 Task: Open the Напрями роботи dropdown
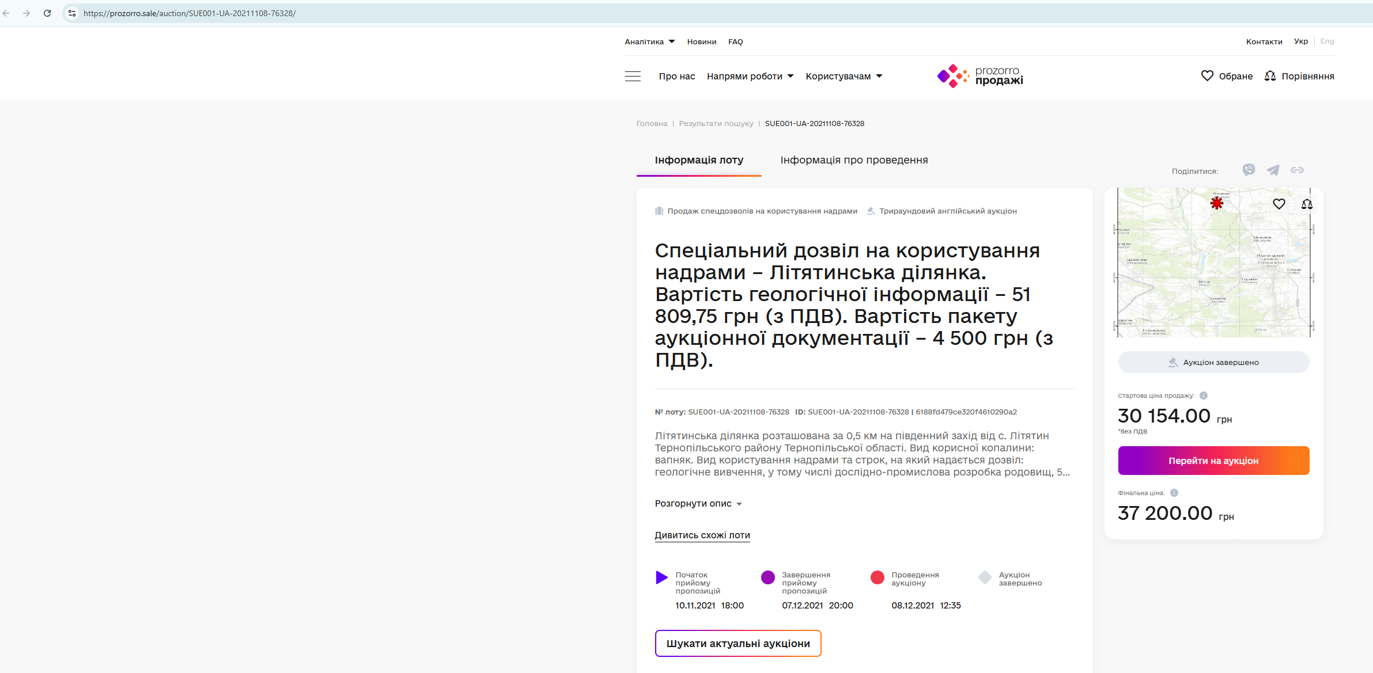[750, 76]
